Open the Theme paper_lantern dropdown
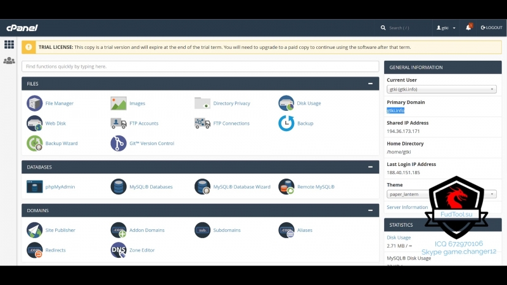This screenshot has height=285, width=507. (x=442, y=194)
